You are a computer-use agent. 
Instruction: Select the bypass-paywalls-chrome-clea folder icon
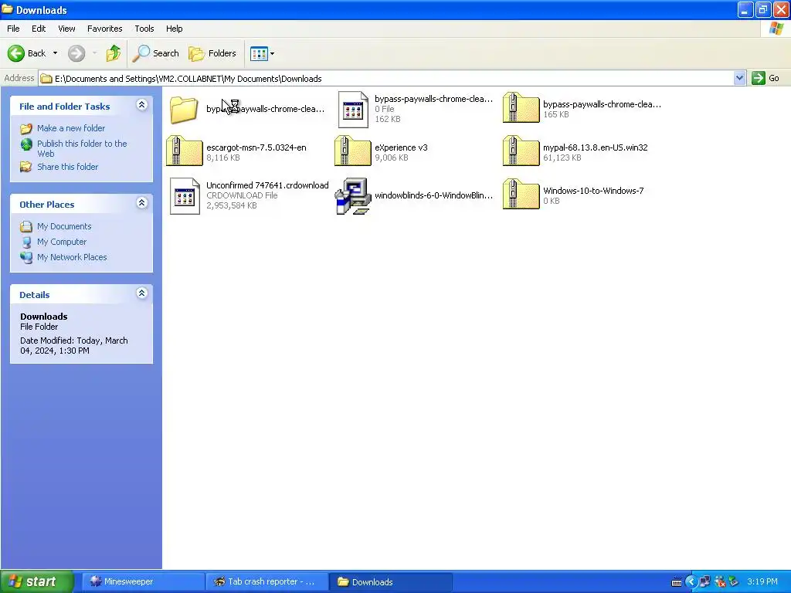184,109
